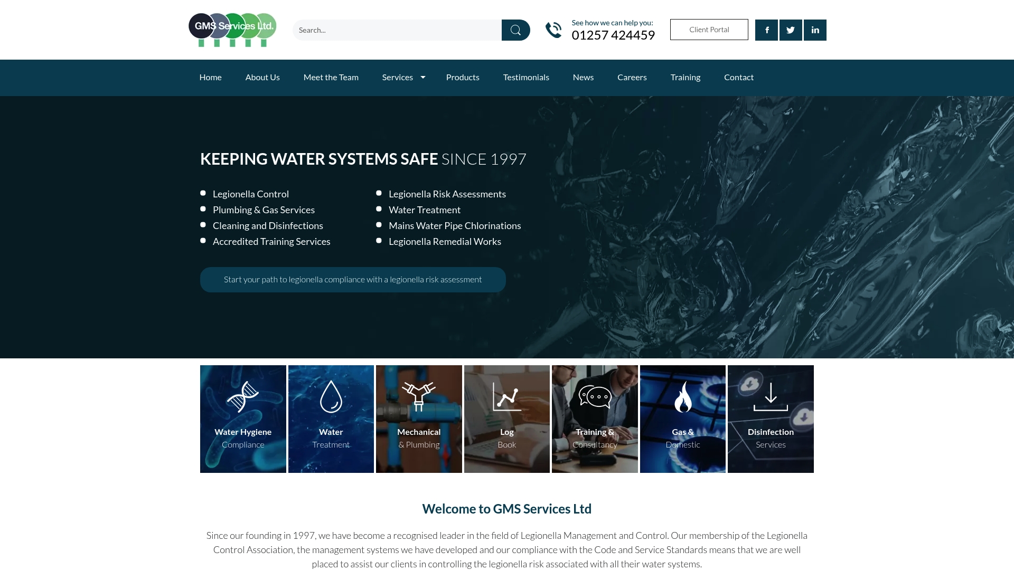Click Cleaning and Disinfections text

pyautogui.click(x=268, y=226)
